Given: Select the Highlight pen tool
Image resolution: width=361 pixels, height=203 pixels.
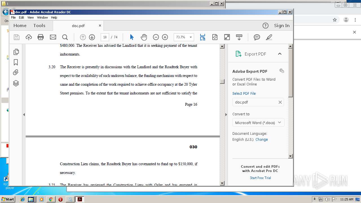Looking at the screenshot, I should click(269, 37).
